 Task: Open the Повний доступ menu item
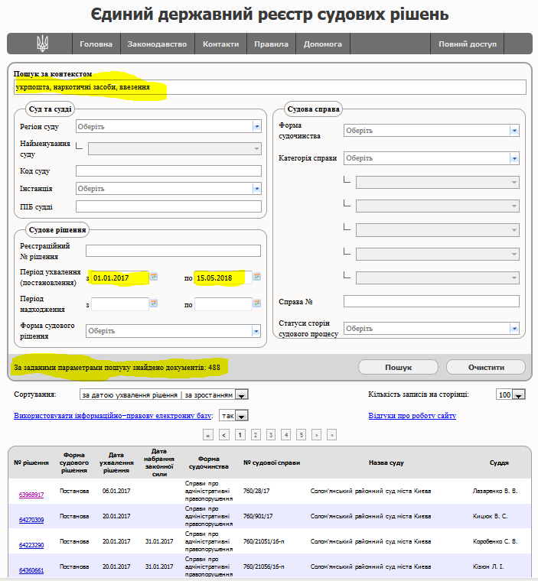(x=467, y=44)
